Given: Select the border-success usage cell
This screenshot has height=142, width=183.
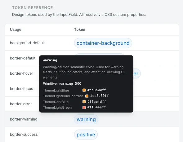Looking at the screenshot, I should (x=24, y=135).
